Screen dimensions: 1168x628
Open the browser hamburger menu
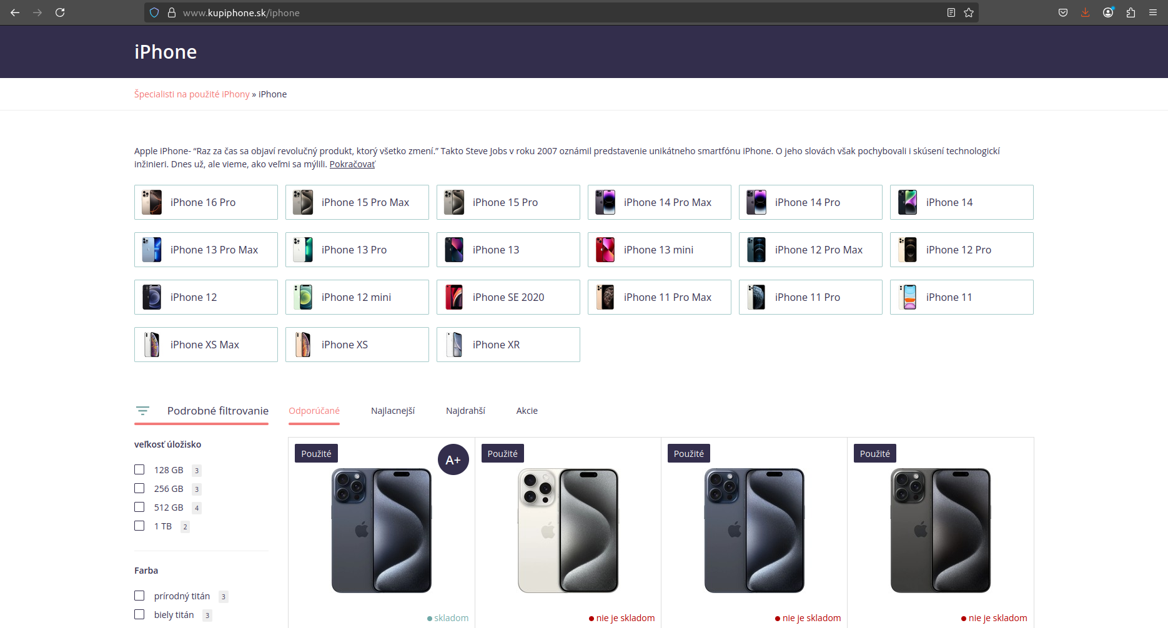(x=1153, y=12)
